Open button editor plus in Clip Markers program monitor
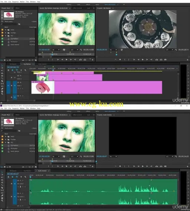Viewport: 190px width, 211px height. (187, 59)
